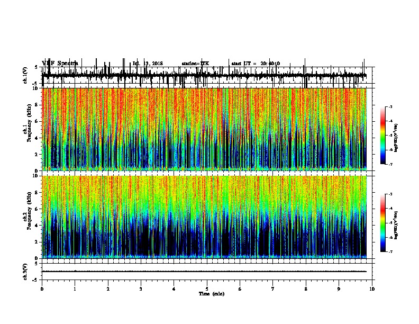Click inside the ch.2 spectrogram panel
Screen dimensions: 419x324
point(204,217)
